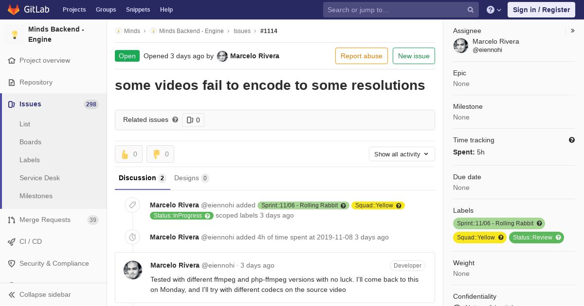Click the Merge Requests icon
This screenshot has height=306, width=584.
click(12, 220)
